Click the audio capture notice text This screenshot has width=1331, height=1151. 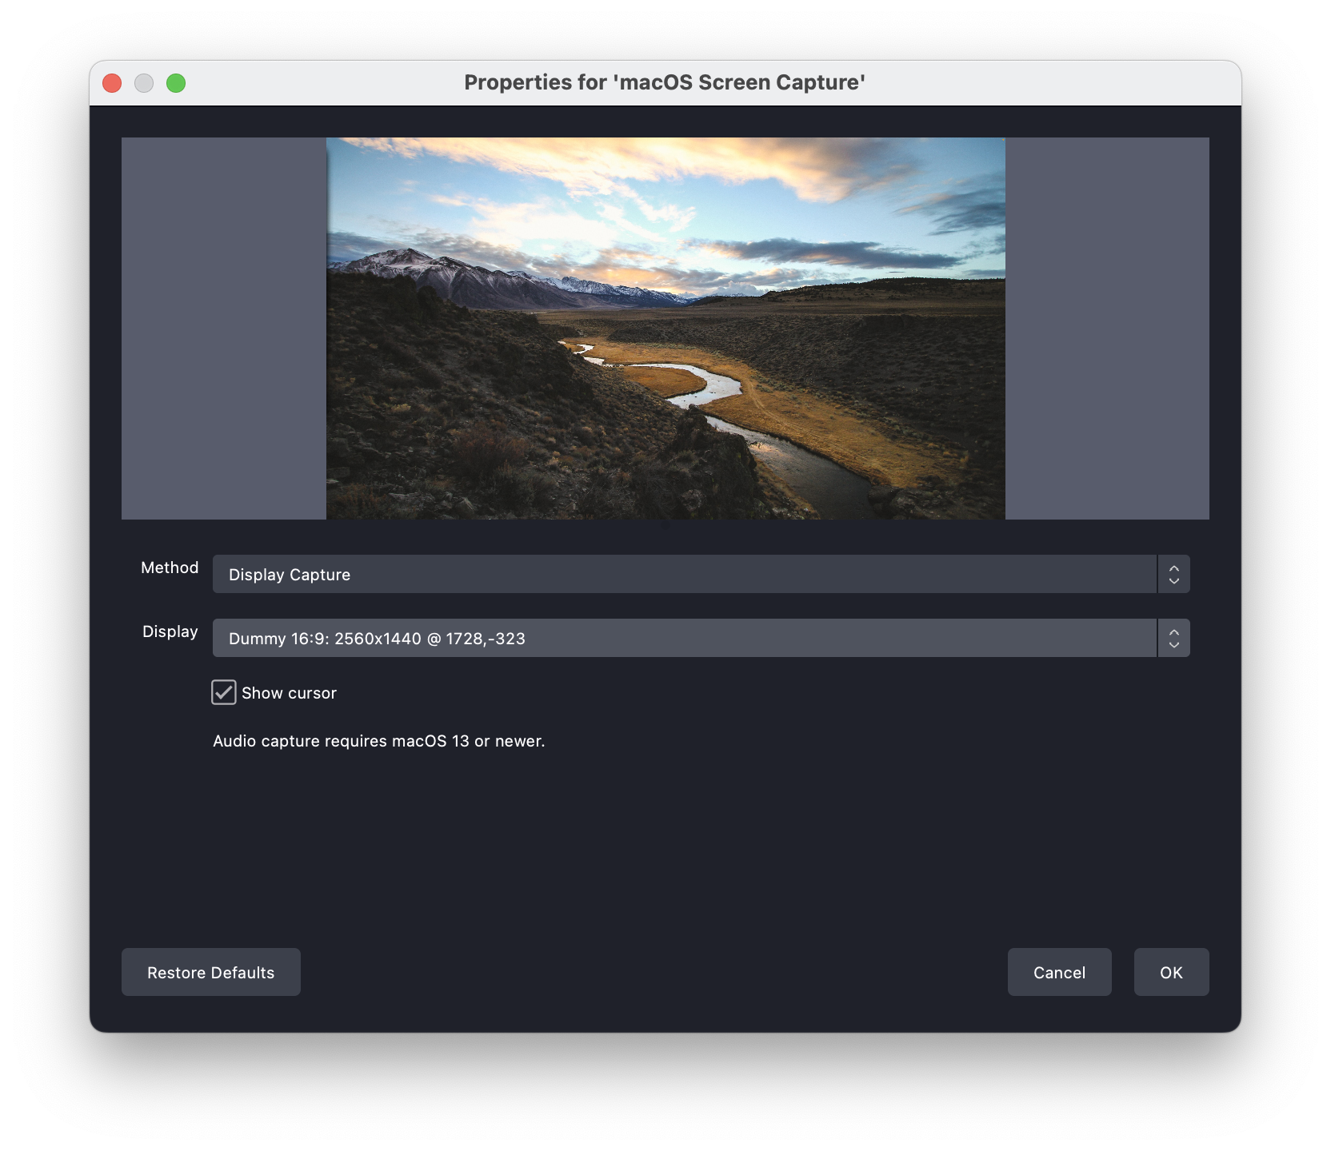point(378,741)
